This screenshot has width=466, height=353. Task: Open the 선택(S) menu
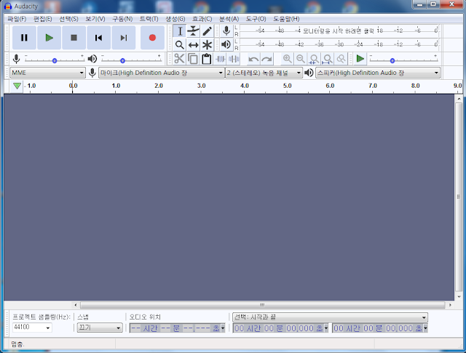point(68,19)
